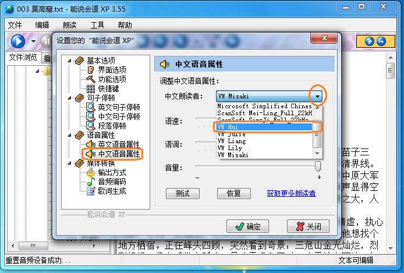Collapse the 句子停顿 tree node

[x=69, y=98]
